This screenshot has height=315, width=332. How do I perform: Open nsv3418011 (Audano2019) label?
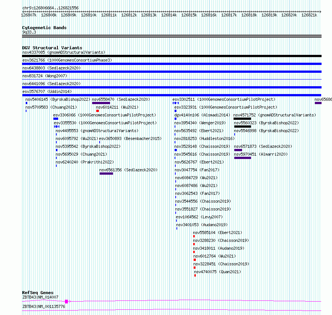point(219,248)
